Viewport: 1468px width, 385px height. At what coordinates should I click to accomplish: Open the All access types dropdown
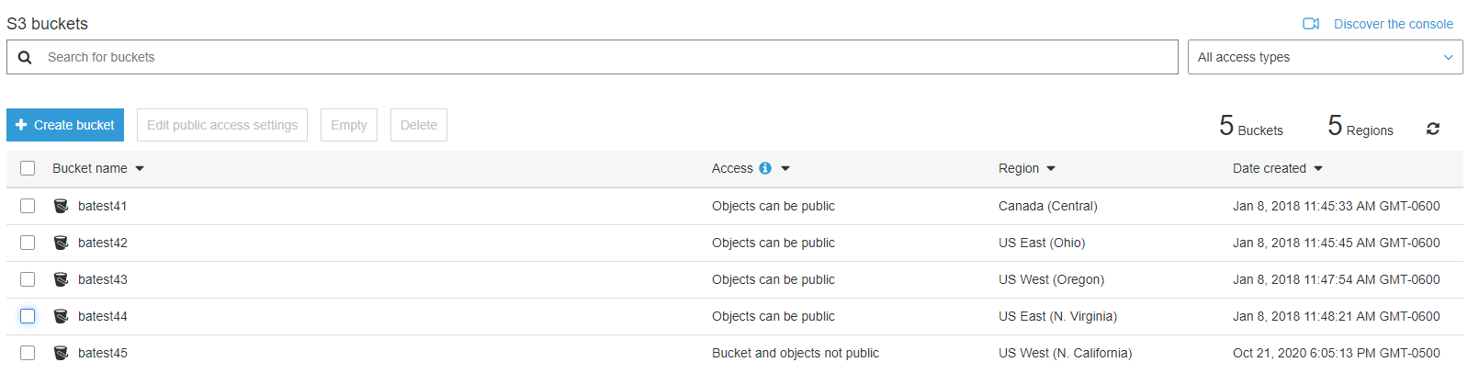pos(1324,57)
